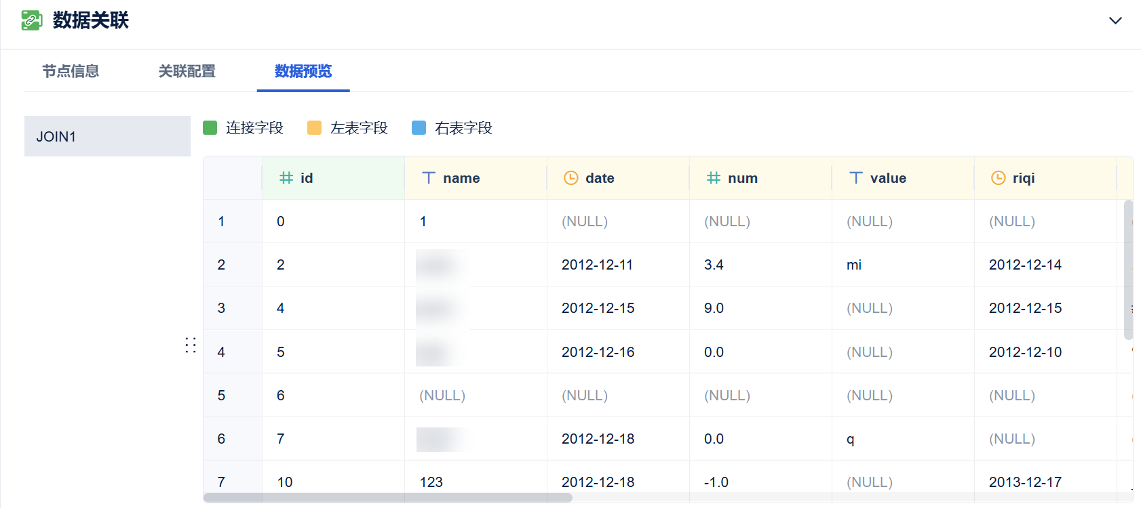This screenshot has width=1141, height=508.
Task: Click the id column header label
Action: 307,178
